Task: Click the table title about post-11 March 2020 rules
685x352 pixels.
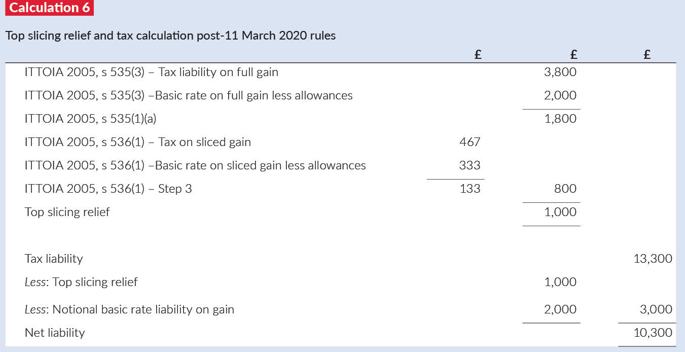Action: (x=170, y=36)
